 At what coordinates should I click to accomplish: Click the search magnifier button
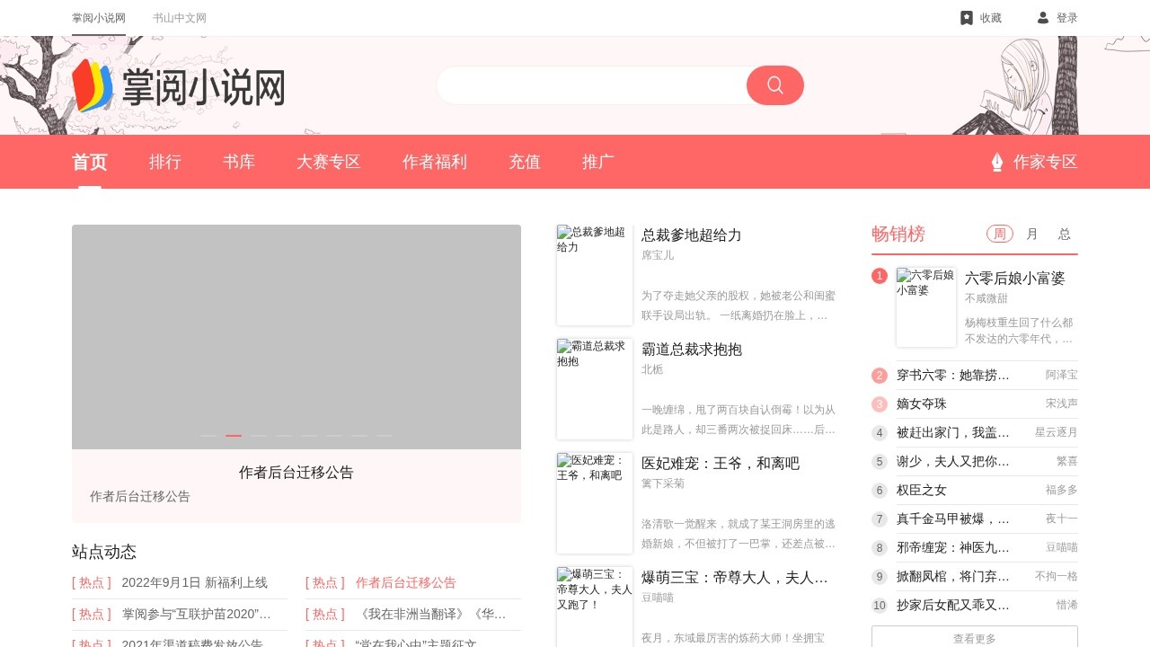click(x=775, y=85)
